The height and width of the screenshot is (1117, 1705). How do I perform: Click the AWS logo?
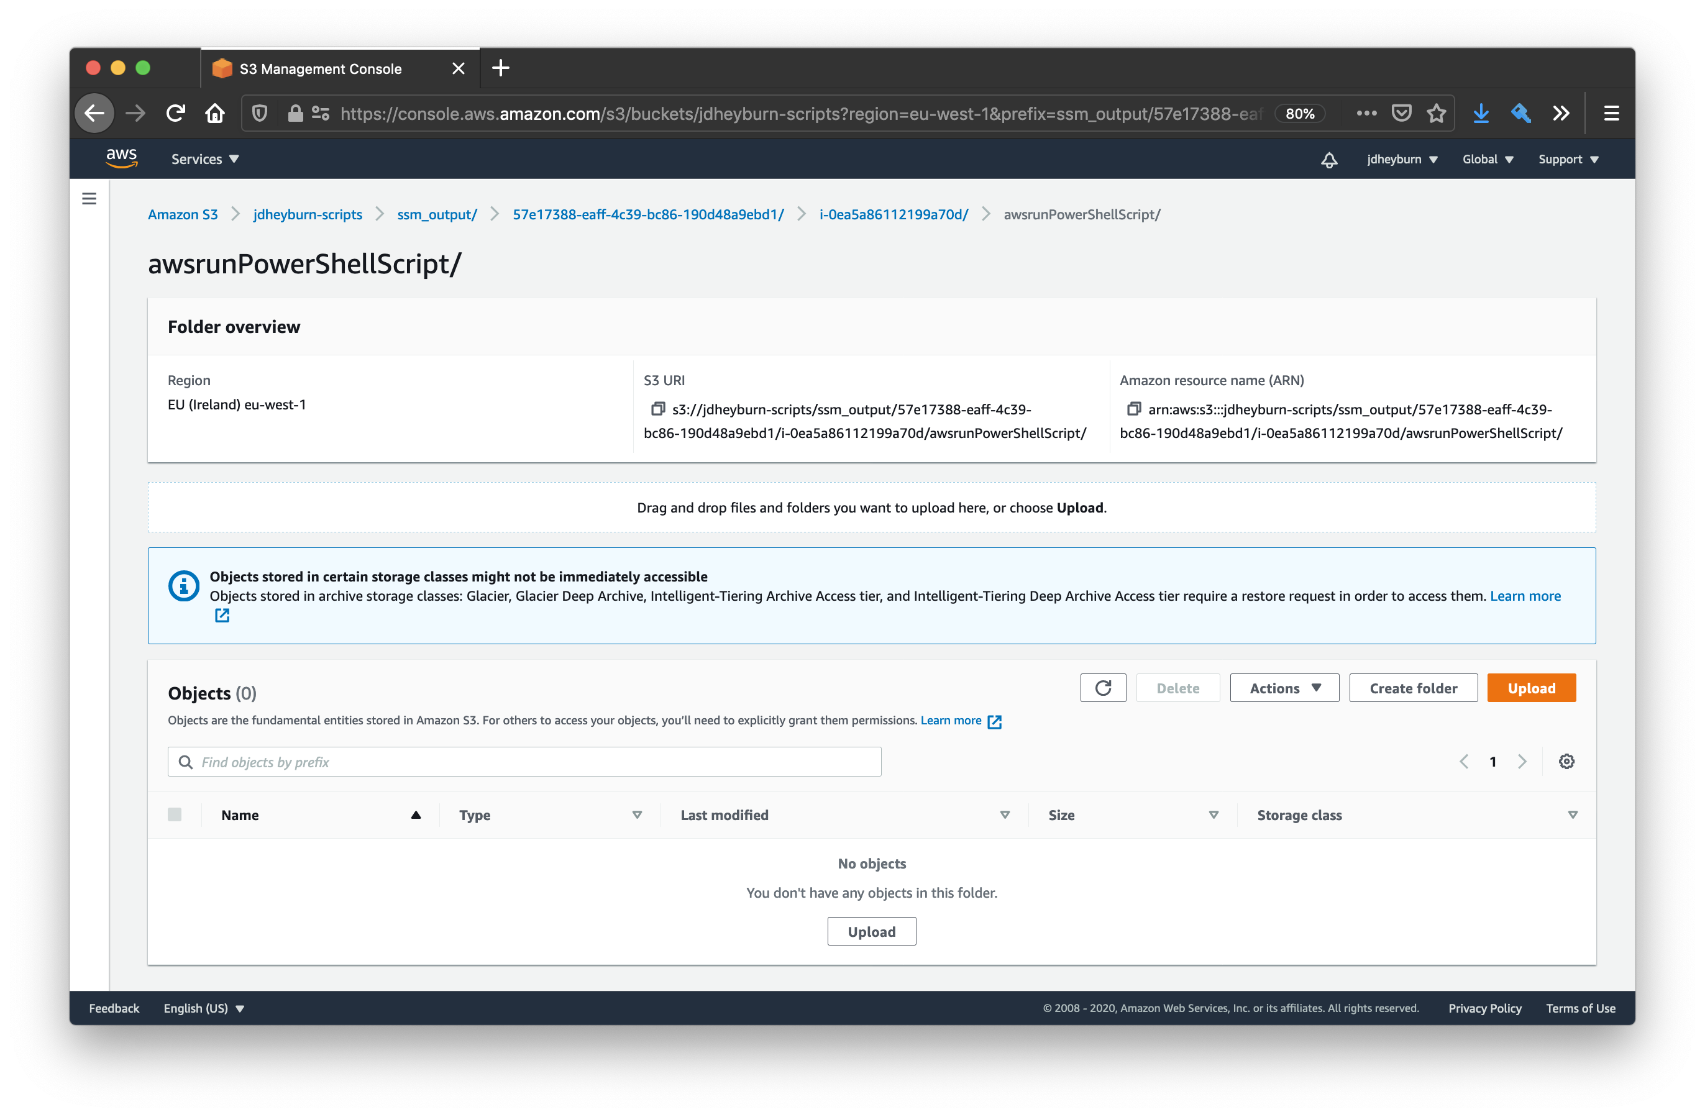tap(122, 158)
